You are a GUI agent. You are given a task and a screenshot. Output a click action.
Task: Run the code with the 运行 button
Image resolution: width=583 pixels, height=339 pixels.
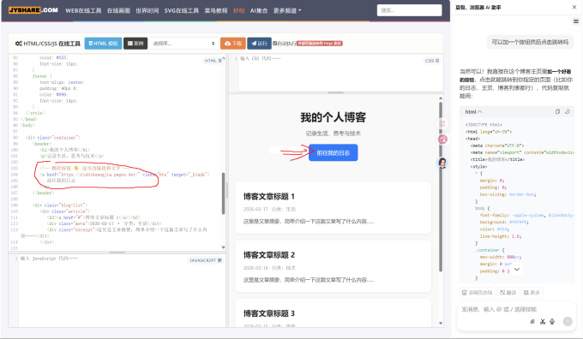[x=259, y=44]
